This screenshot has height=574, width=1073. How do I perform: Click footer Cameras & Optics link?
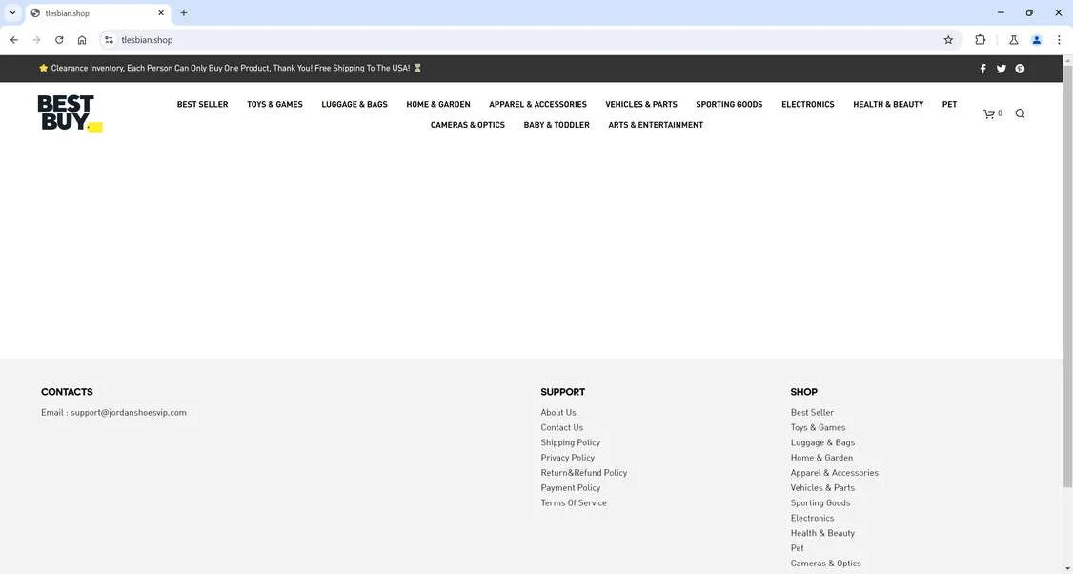click(826, 564)
